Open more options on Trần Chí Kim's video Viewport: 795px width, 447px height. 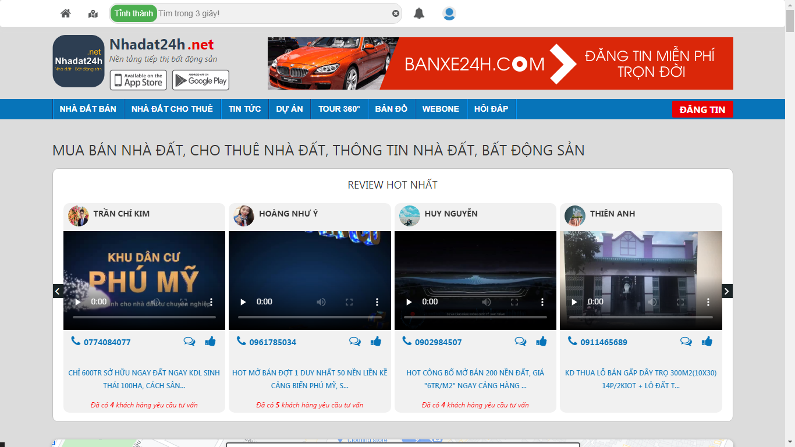[211, 302]
